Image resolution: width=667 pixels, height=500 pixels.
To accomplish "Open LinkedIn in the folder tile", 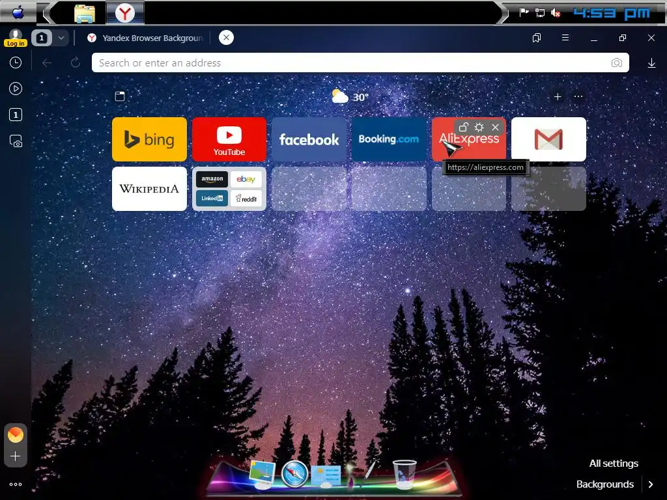I will [x=212, y=199].
